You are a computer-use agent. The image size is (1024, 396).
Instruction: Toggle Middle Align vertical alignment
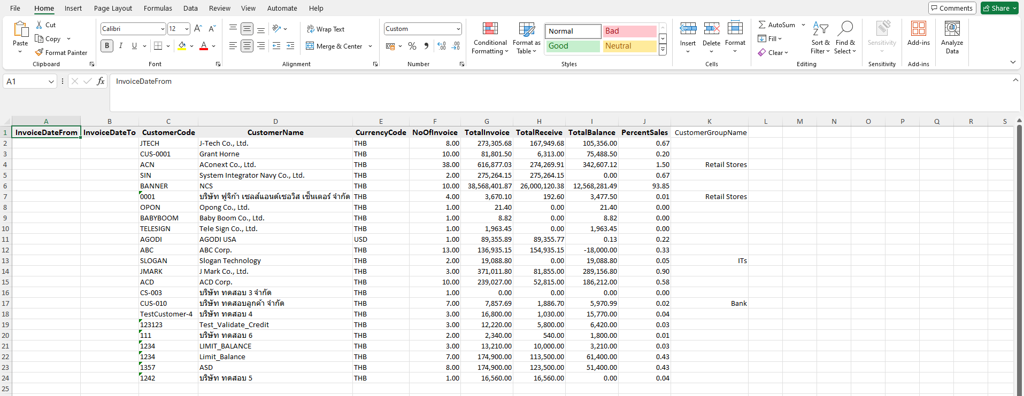(x=247, y=29)
